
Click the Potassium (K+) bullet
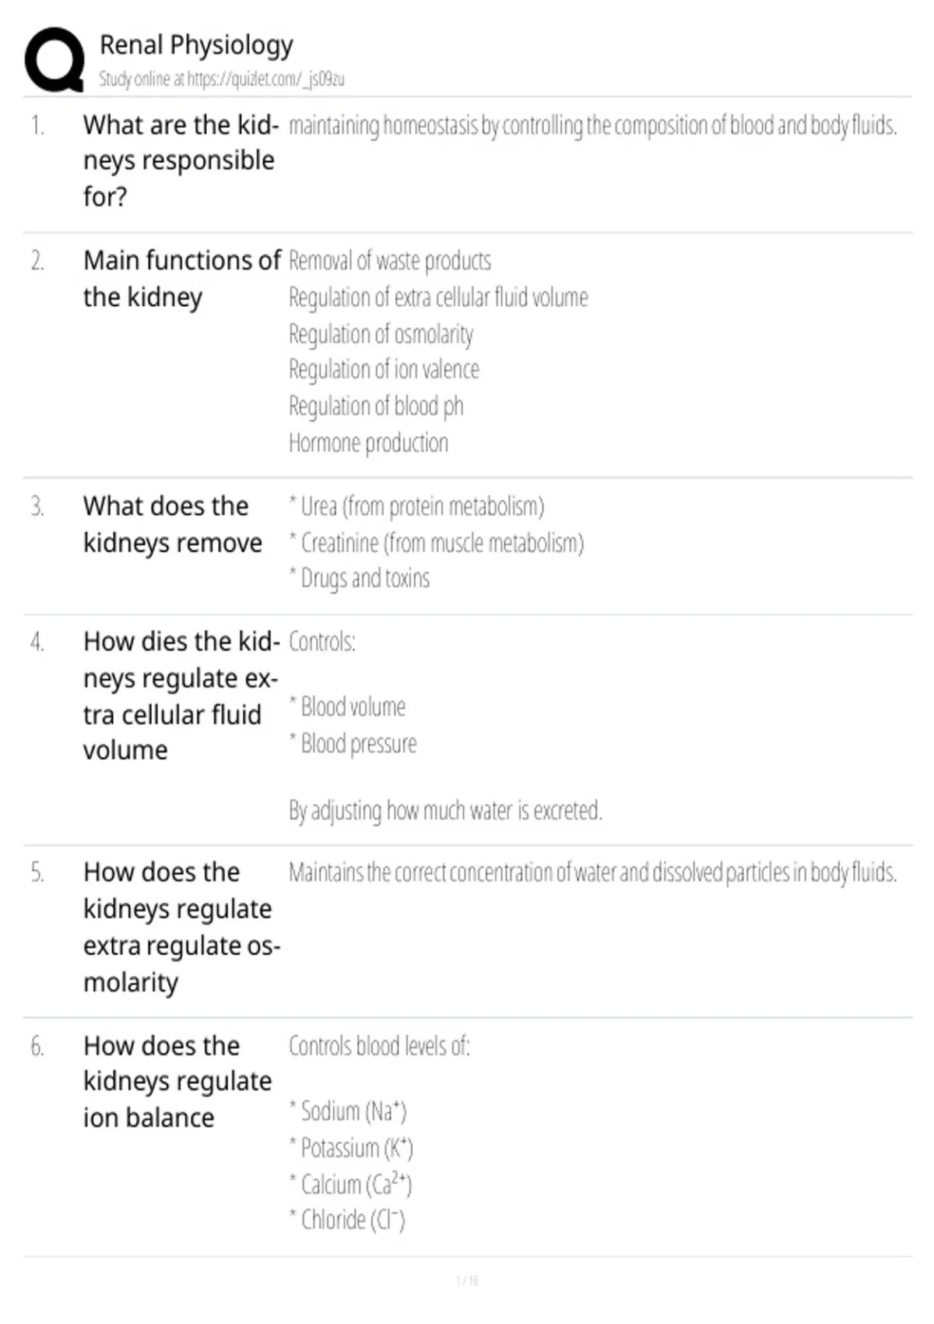click(351, 1148)
